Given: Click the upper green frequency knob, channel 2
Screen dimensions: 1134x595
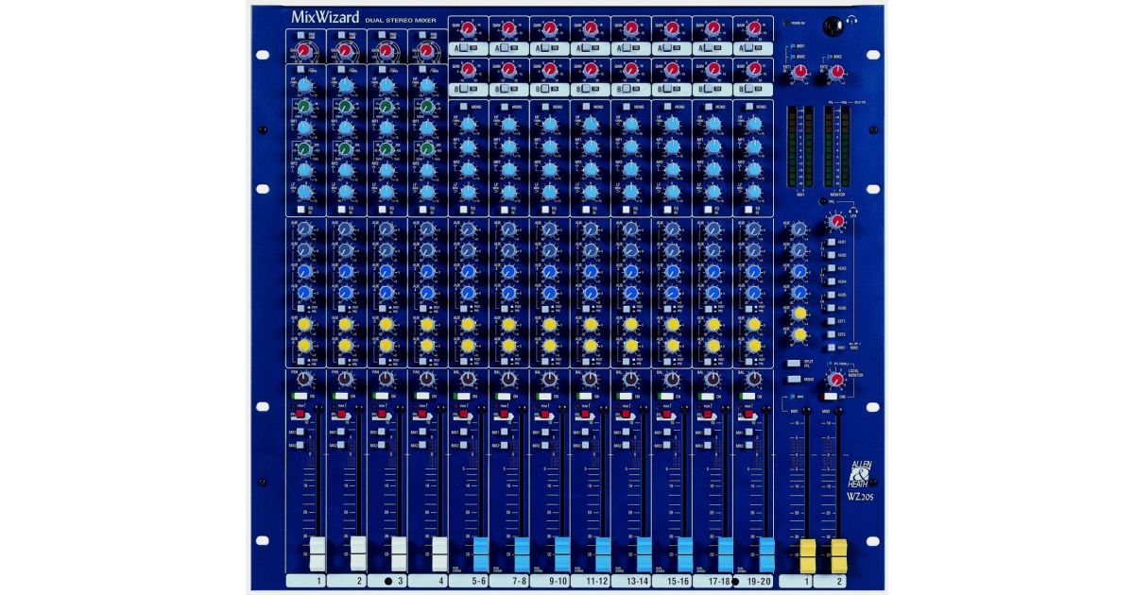Looking at the screenshot, I should point(346,109).
